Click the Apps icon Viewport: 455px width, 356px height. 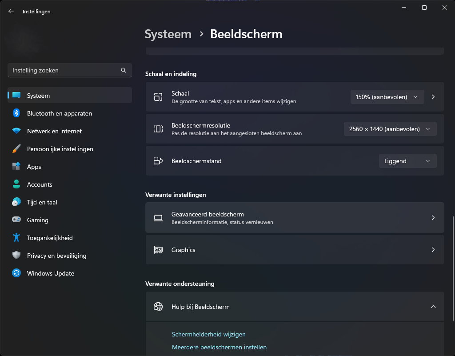16,166
